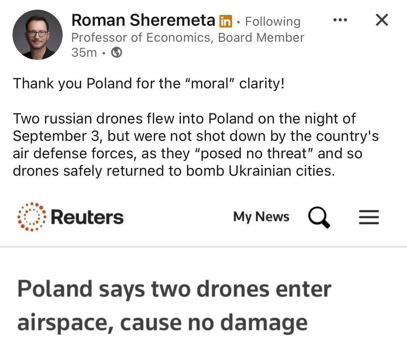Click the Reuters wordmark
The width and height of the screenshot is (407, 342).
[x=87, y=217]
